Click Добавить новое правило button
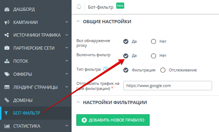This screenshot has width=219, height=132. tap(113, 120)
